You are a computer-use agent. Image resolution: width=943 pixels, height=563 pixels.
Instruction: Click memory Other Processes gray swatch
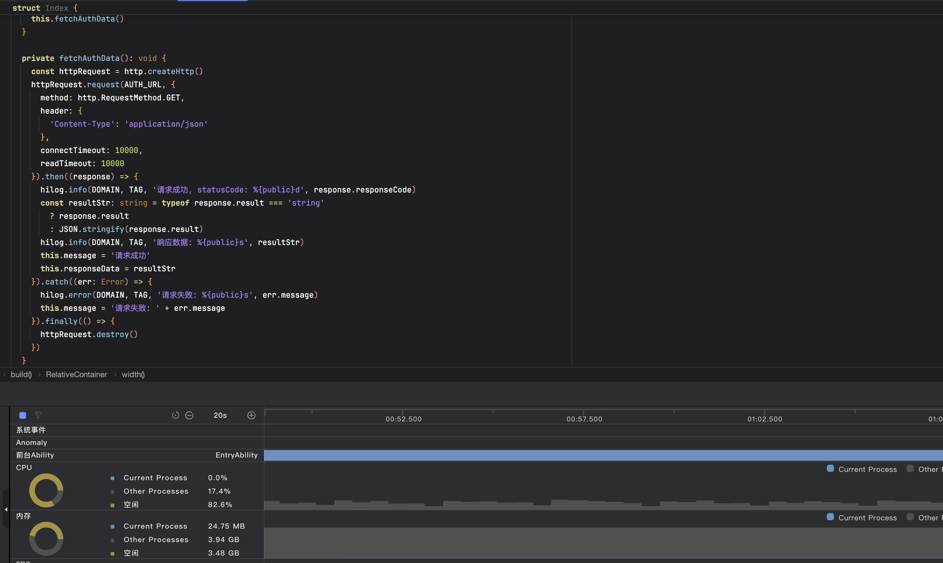[113, 540]
